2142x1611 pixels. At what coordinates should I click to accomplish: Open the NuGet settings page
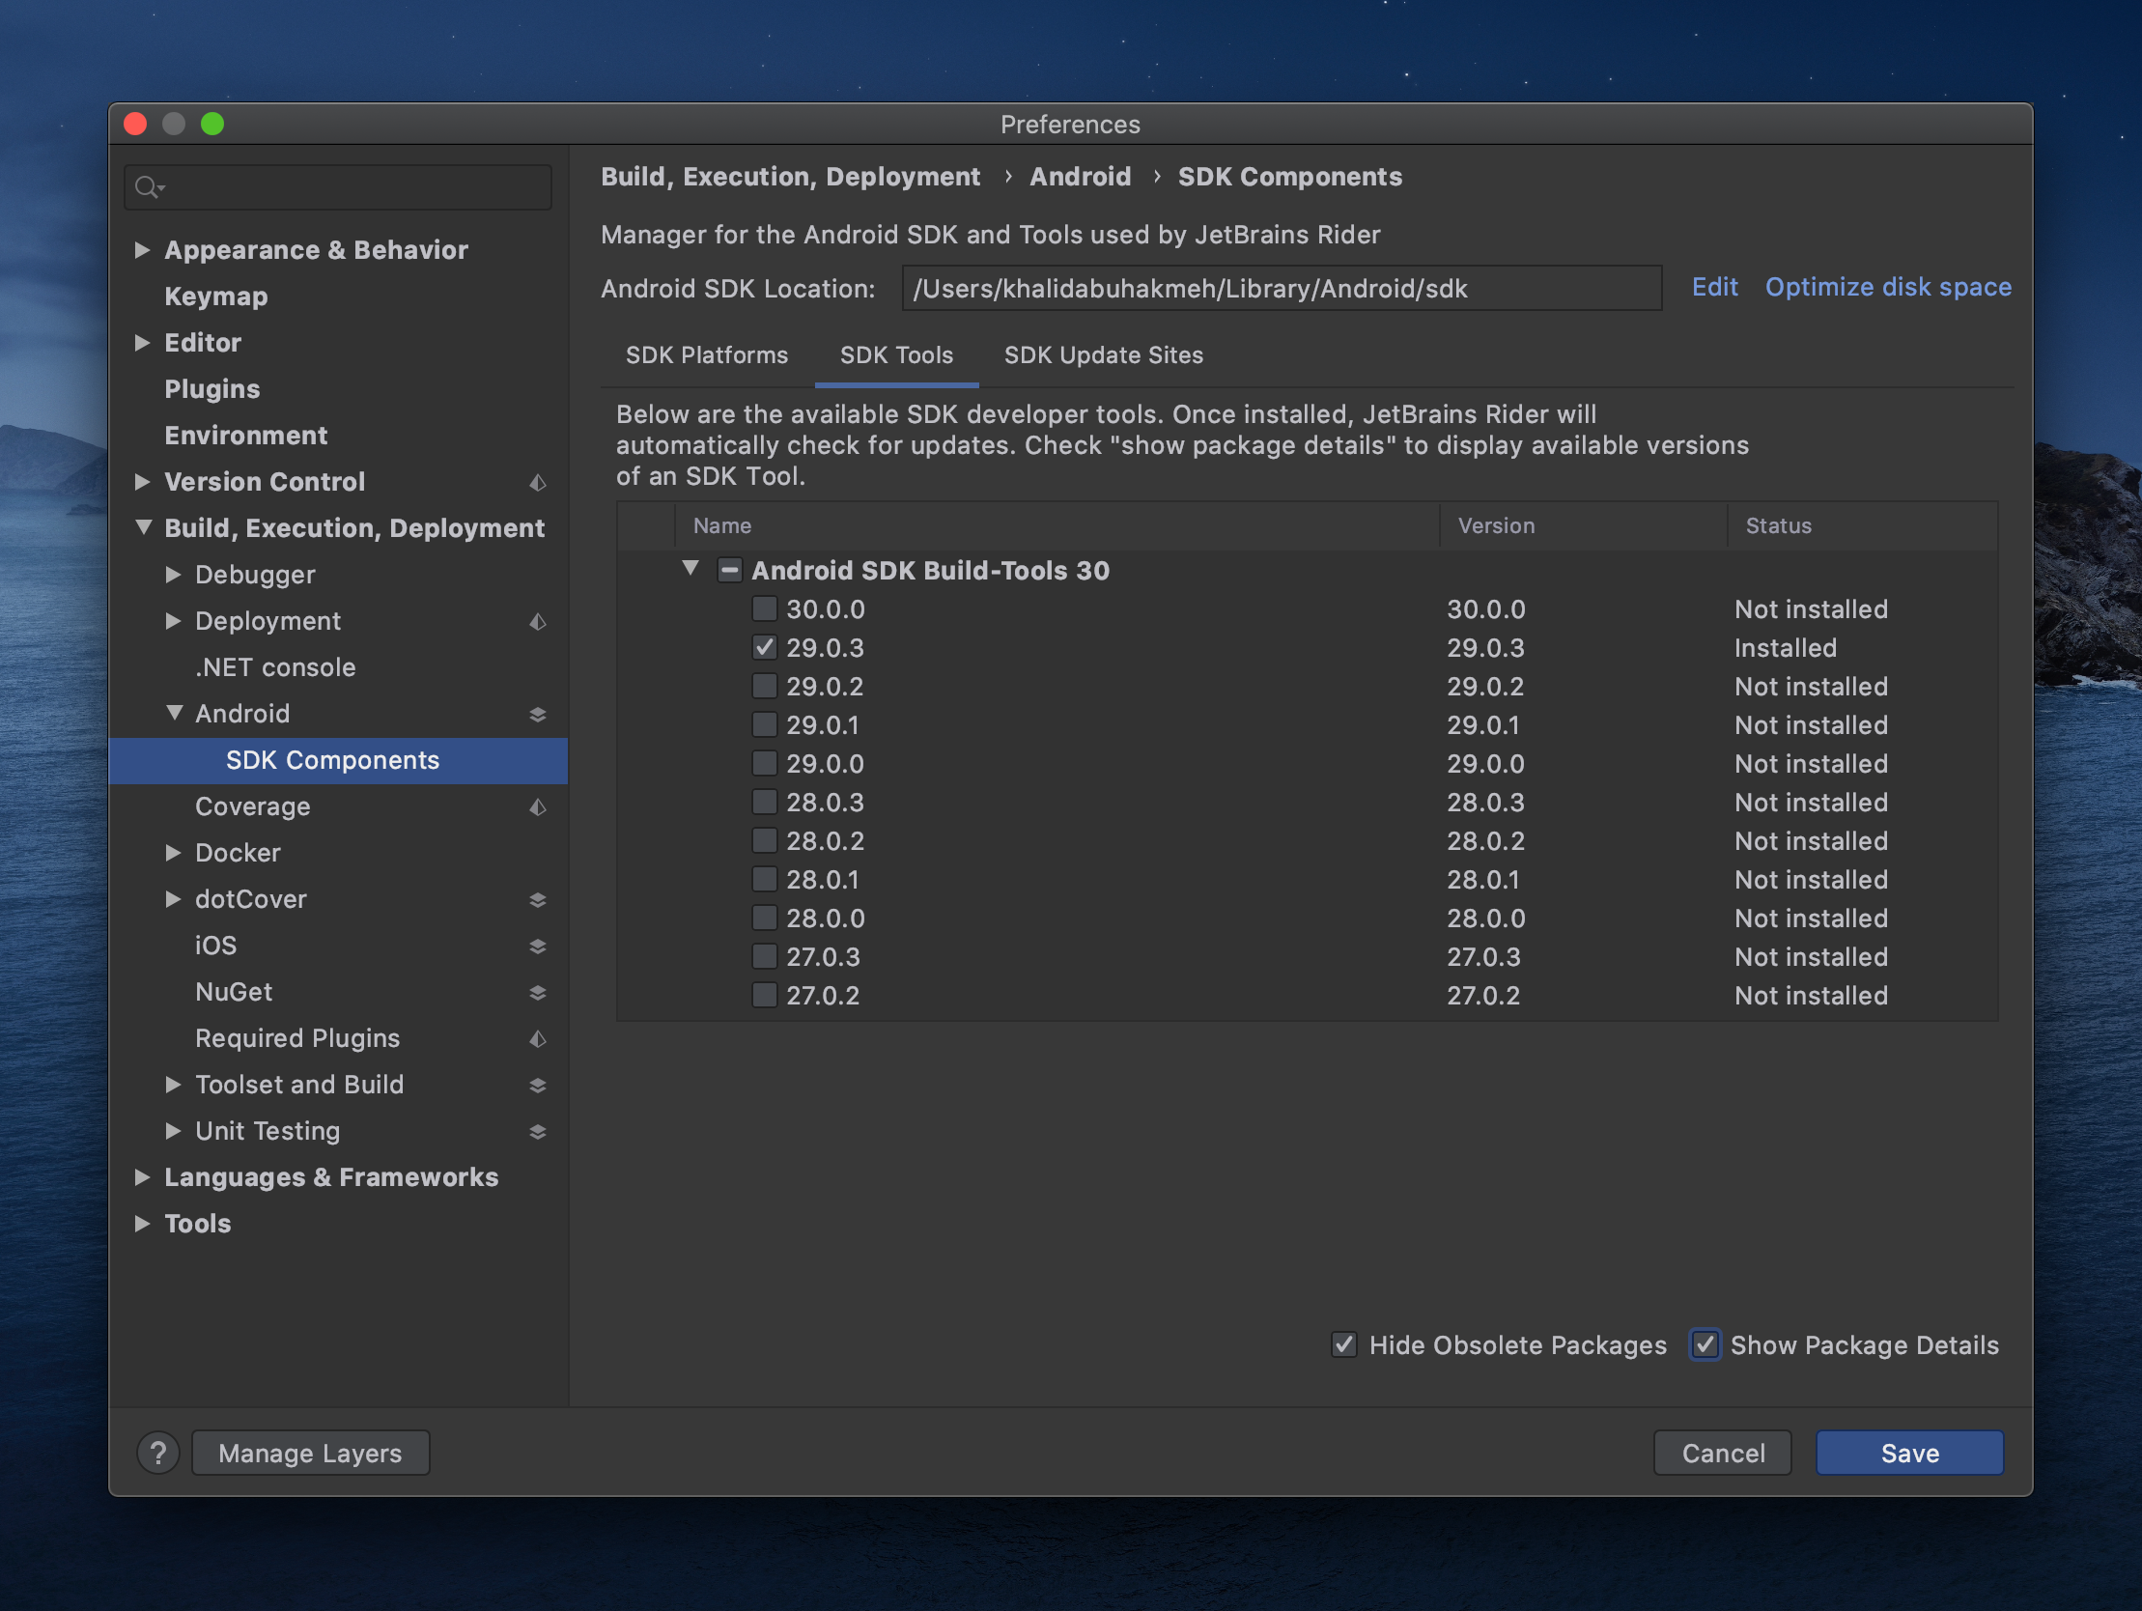pyautogui.click(x=234, y=992)
